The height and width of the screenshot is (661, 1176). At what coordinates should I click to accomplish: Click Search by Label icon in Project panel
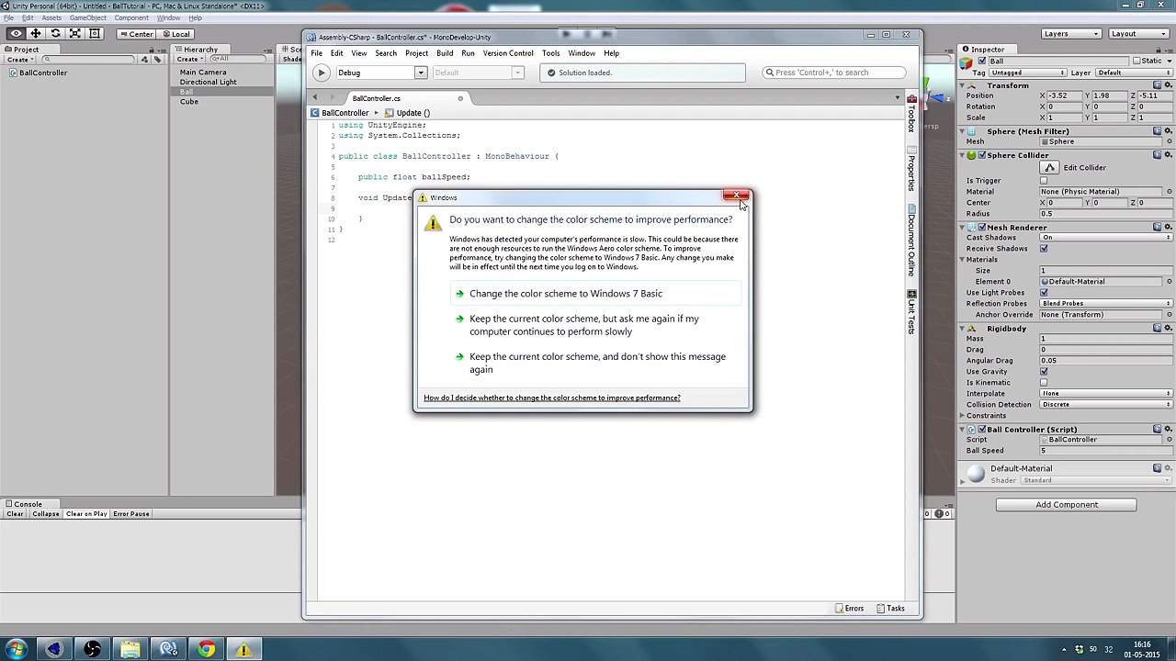pyautogui.click(x=157, y=60)
